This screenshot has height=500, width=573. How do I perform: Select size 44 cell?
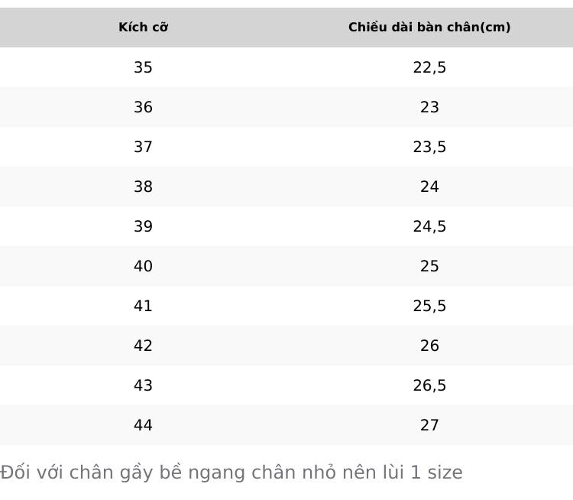[x=143, y=425]
